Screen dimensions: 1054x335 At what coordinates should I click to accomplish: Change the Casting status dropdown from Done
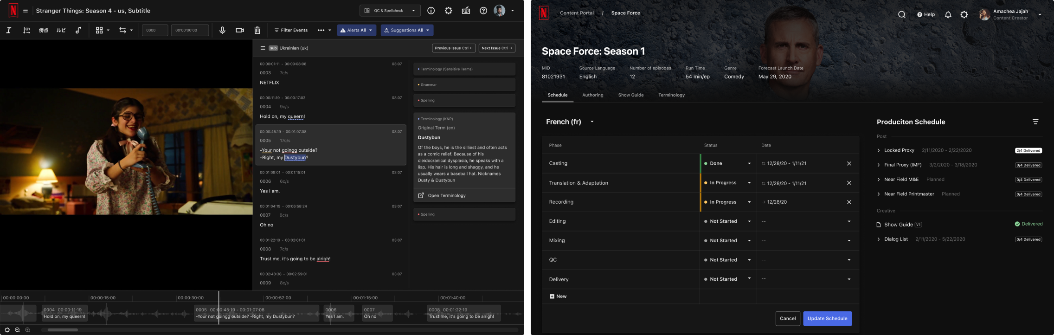[x=728, y=163]
